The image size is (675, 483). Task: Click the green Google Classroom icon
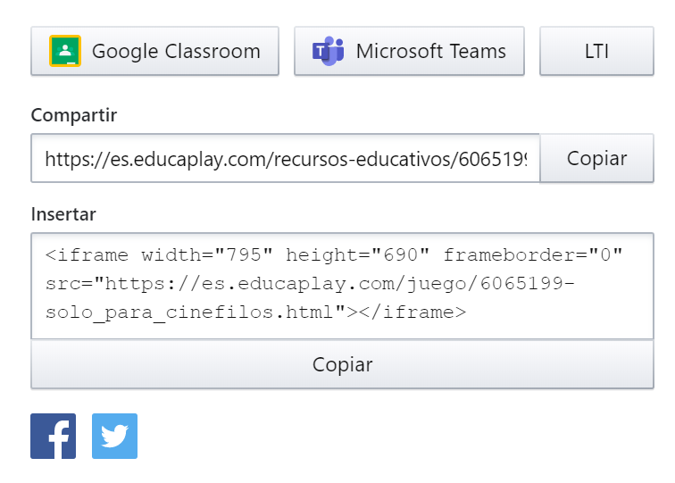65,51
